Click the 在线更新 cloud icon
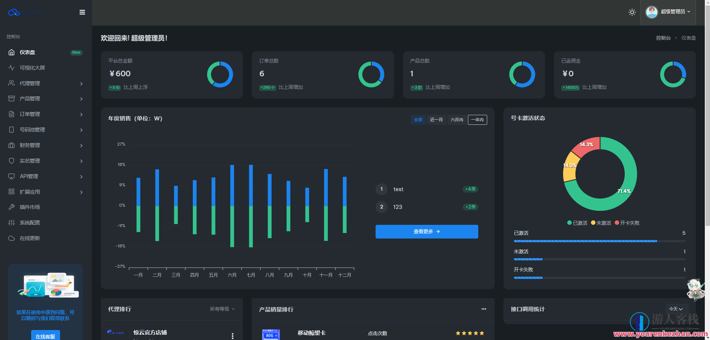The height and width of the screenshot is (340, 710). coord(11,238)
